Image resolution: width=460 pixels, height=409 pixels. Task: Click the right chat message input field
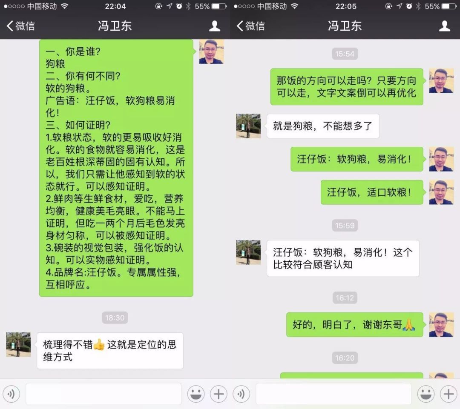333,394
